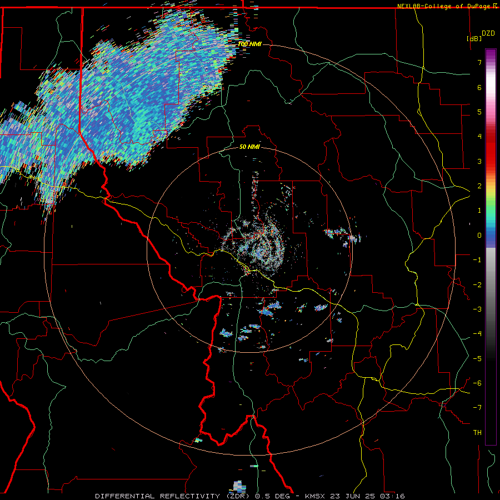Click the 23 JUN 25 date text
This screenshot has width=500, height=500.
click(x=352, y=496)
